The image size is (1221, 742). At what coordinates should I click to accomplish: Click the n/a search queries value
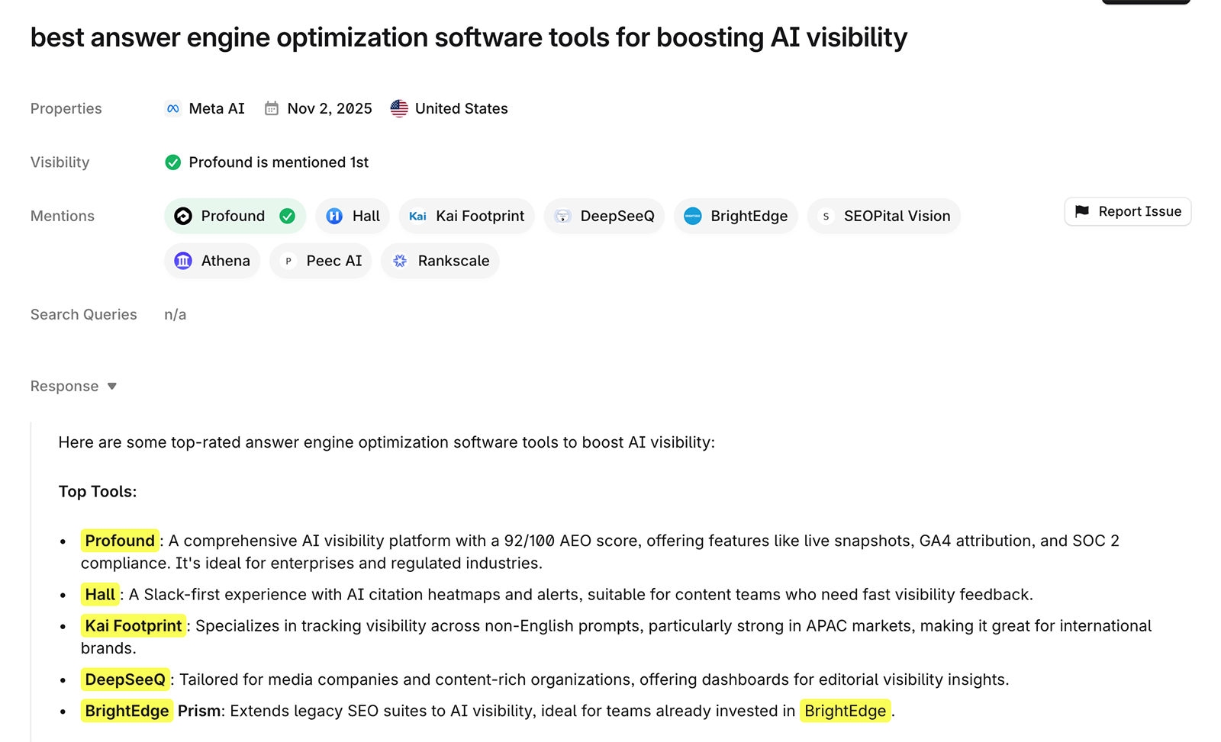pyautogui.click(x=175, y=314)
